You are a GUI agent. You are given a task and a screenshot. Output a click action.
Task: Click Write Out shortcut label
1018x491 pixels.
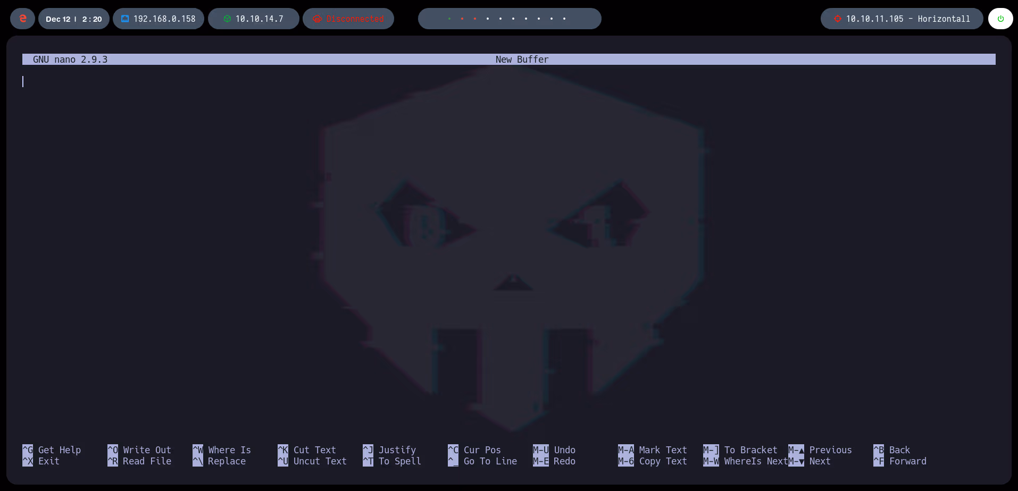coord(146,450)
